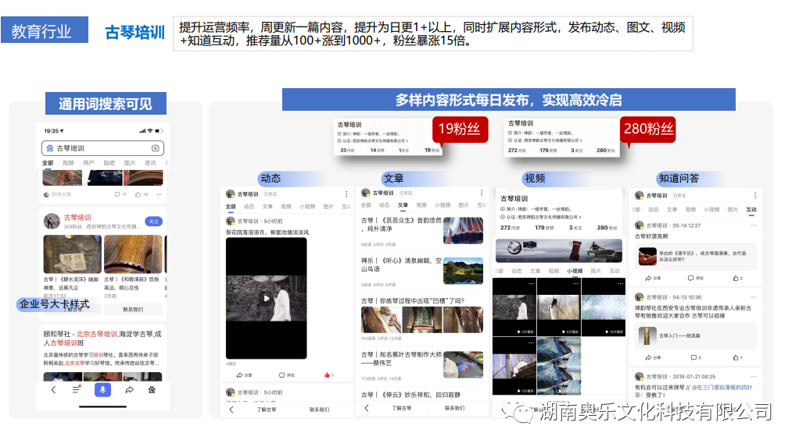This screenshot has width=799, height=447.
Task: Tap the 联系我们 button on the search card
Action: point(133,309)
